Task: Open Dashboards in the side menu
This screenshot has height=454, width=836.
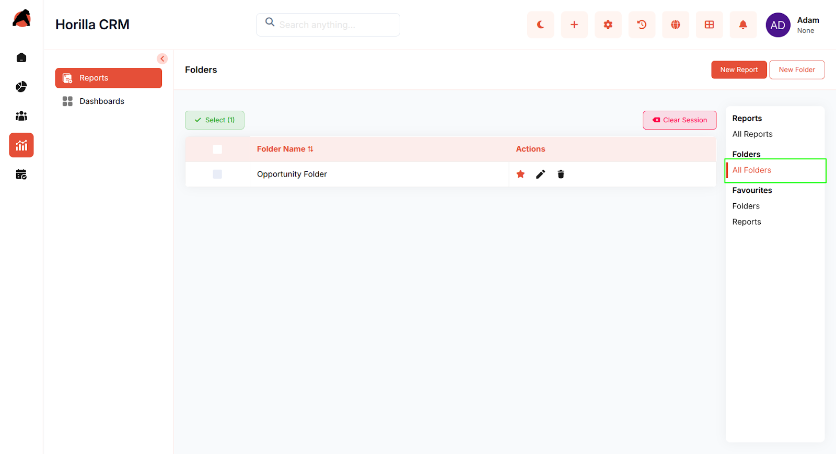Action: (102, 101)
